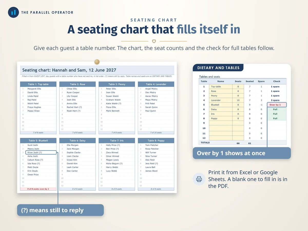Select the Table 5: Bluebell header
The width and height of the screenshot is (308, 231).
pos(38,141)
